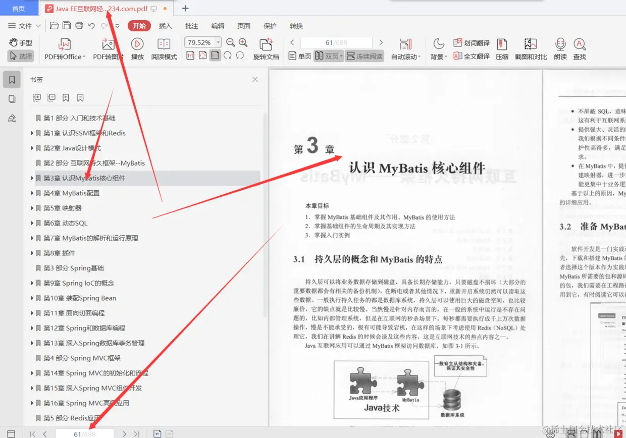Jump to first page in status bar
This screenshot has height=438, width=626.
click(x=33, y=434)
